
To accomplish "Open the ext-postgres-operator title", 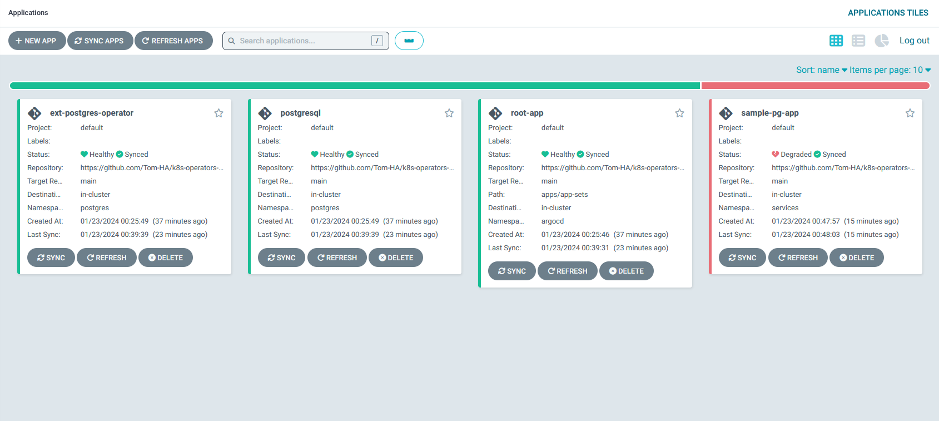I will [92, 113].
